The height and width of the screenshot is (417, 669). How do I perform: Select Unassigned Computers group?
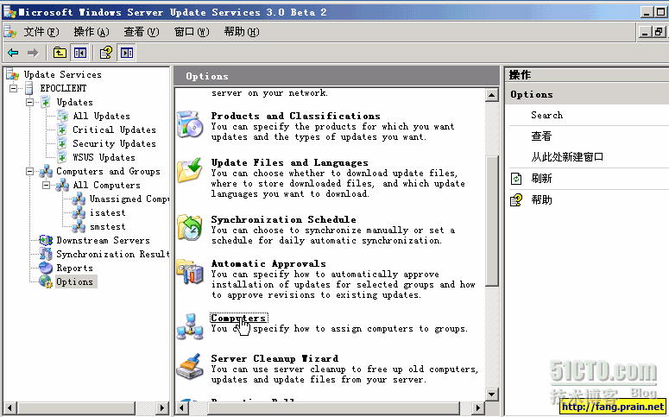tap(129, 199)
